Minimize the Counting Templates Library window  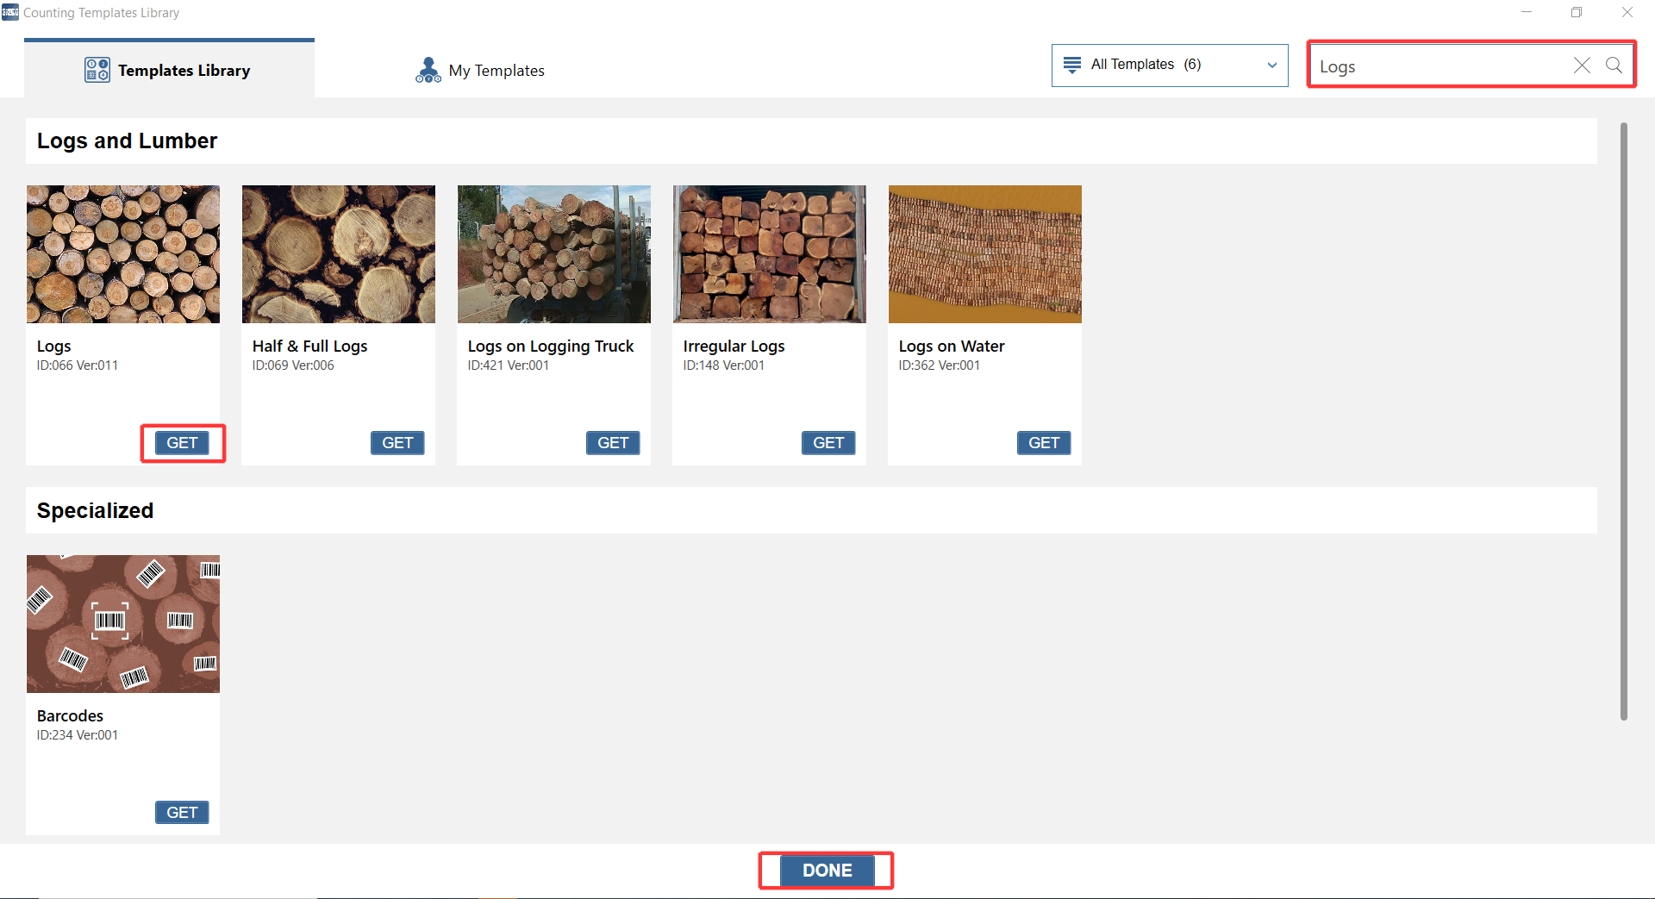[x=1526, y=12]
